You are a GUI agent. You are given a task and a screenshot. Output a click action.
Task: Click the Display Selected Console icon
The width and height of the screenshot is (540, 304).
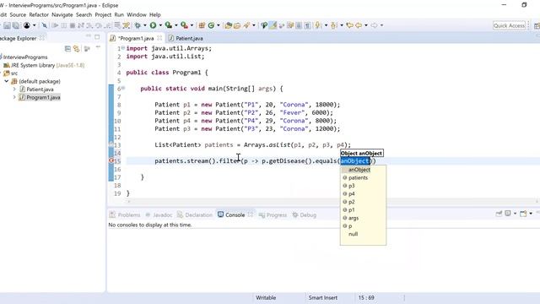[508, 214]
